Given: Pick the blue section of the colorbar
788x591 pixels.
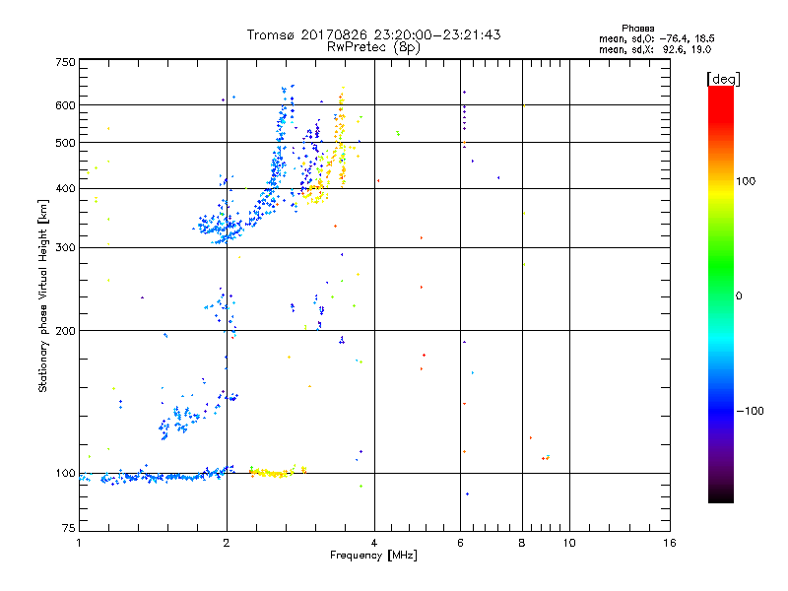Looking at the screenshot, I should coord(720,394).
